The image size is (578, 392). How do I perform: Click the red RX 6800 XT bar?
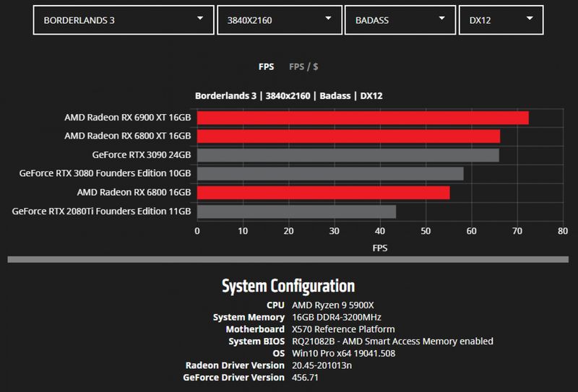(x=348, y=136)
